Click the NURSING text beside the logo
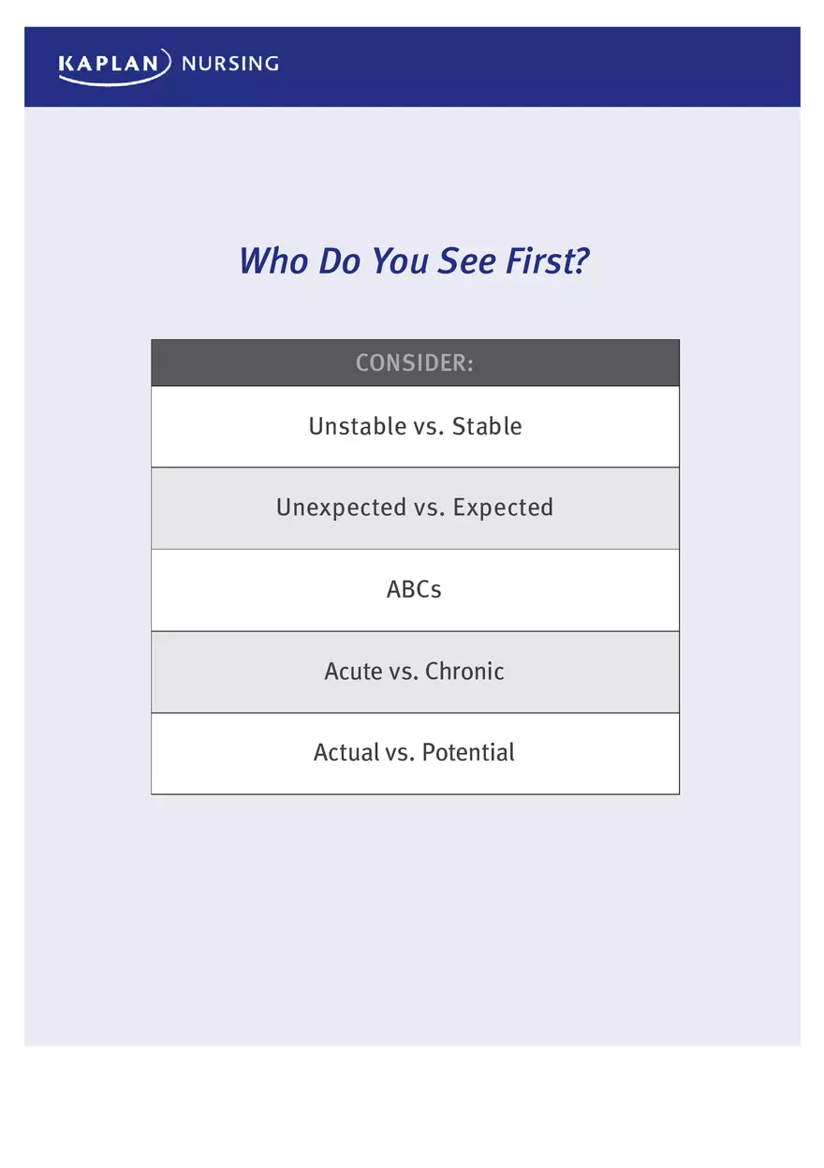Image resolution: width=824 pixels, height=1168 pixels. tap(229, 65)
